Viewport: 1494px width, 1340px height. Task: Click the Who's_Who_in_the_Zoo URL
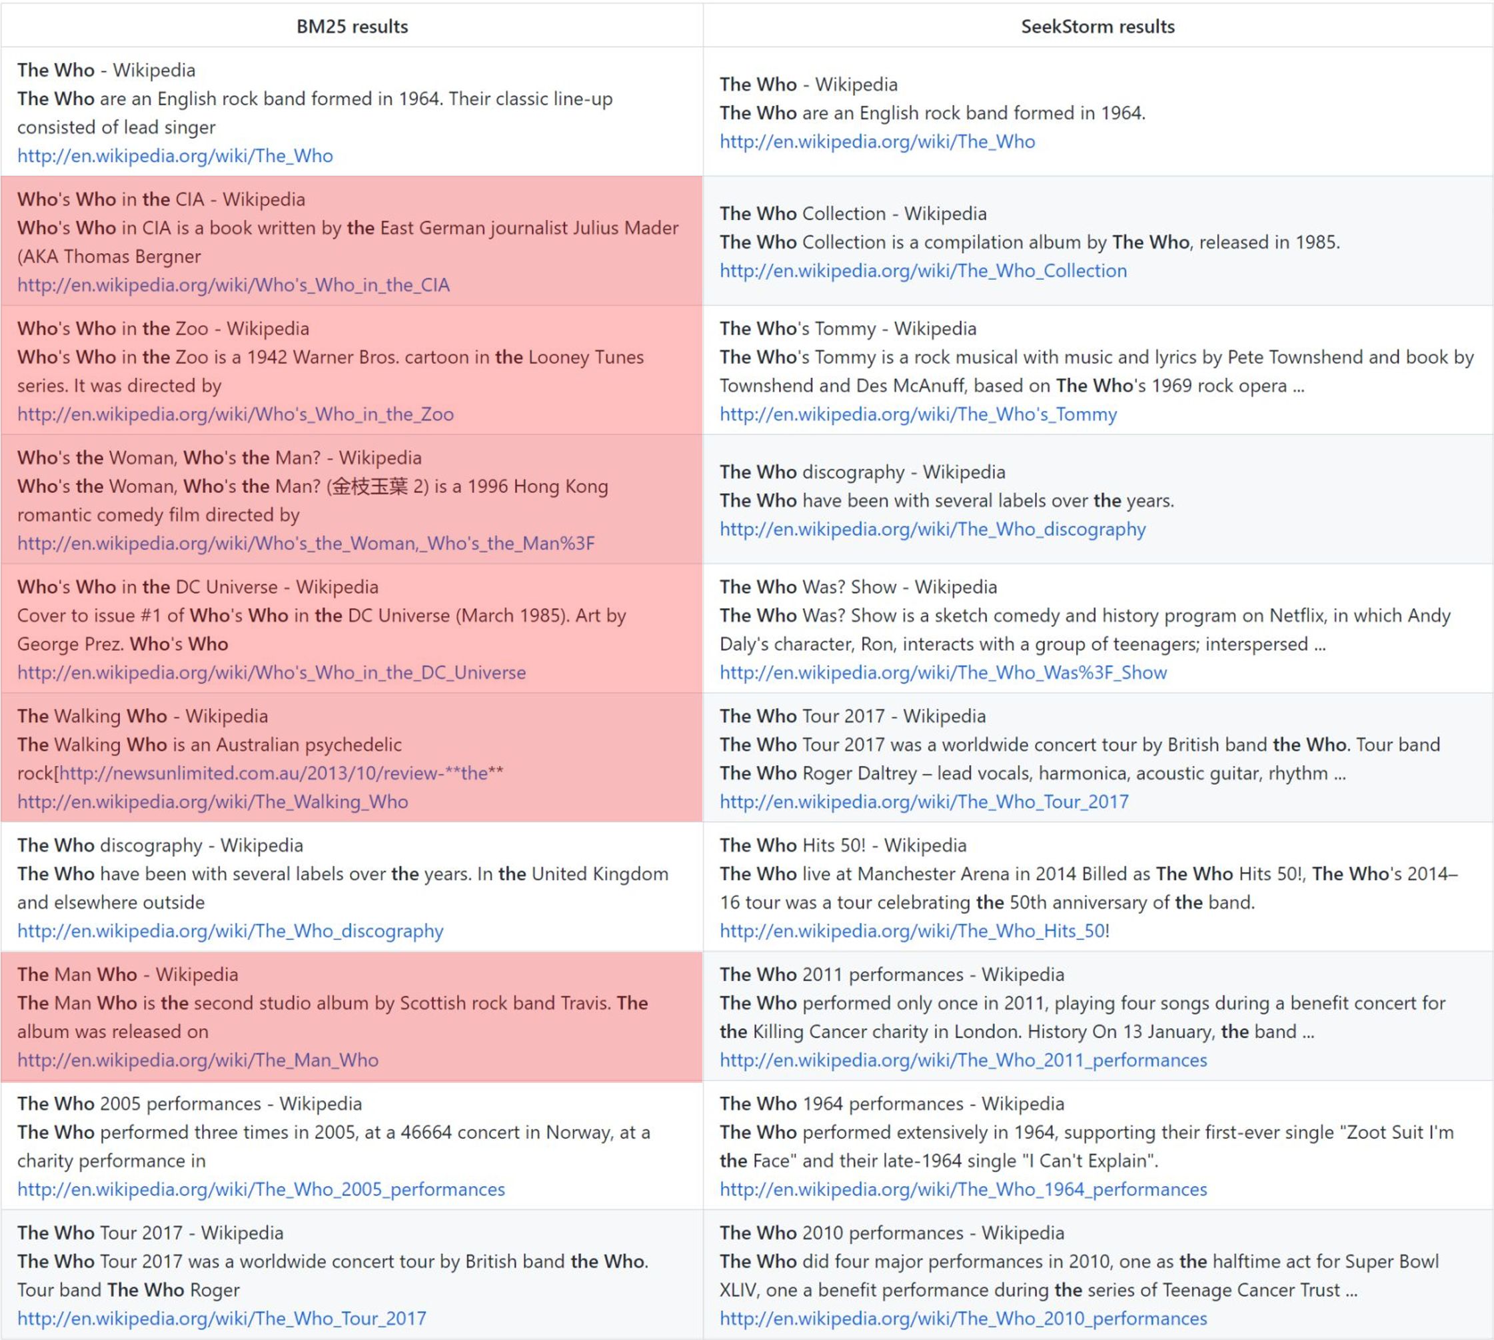click(x=235, y=414)
